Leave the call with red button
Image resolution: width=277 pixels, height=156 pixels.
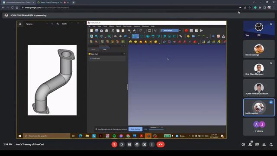point(161,144)
